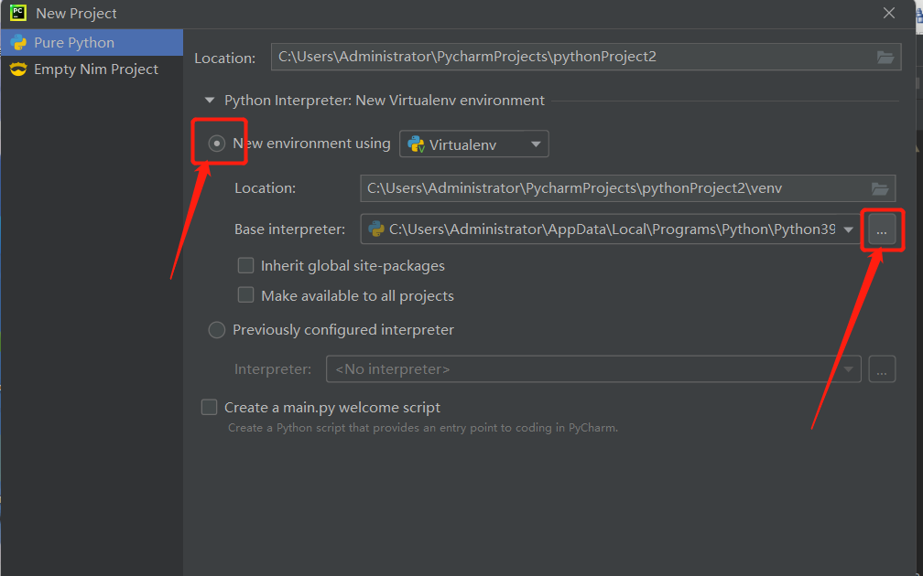Click ellipsis button beside Interpreter field
This screenshot has height=576, width=923.
[x=882, y=369]
